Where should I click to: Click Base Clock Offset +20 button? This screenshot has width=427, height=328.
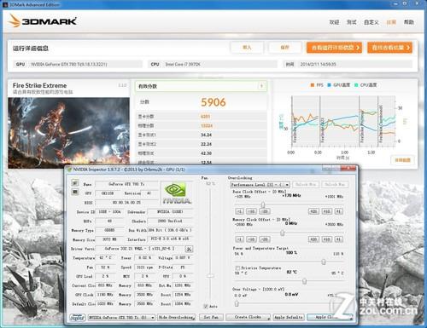313,211
